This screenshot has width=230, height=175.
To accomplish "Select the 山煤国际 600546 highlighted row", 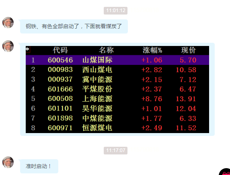I will 117,60.
